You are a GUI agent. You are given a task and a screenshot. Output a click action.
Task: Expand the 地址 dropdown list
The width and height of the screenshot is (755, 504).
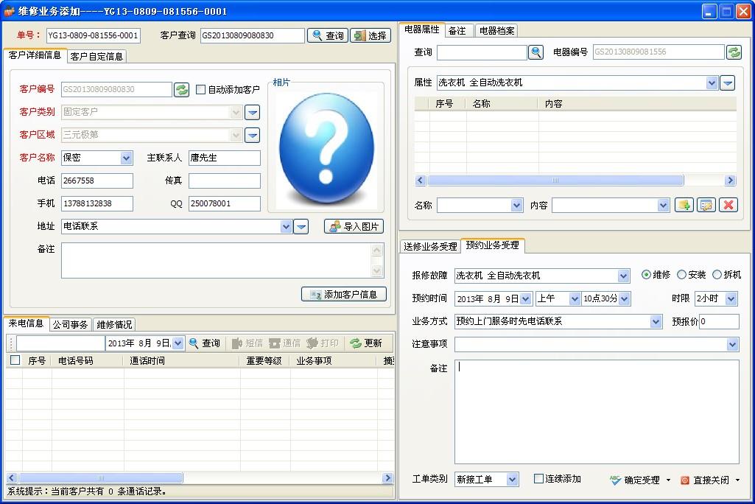coord(286,226)
